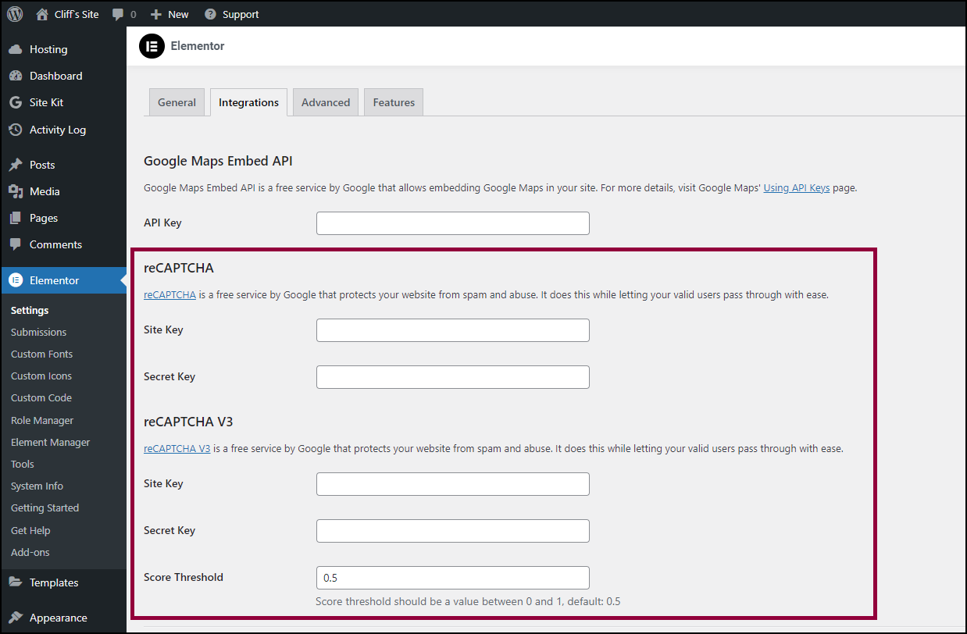Open the Cliff's Site home icon
Screen dimensions: 967x634
(42, 14)
